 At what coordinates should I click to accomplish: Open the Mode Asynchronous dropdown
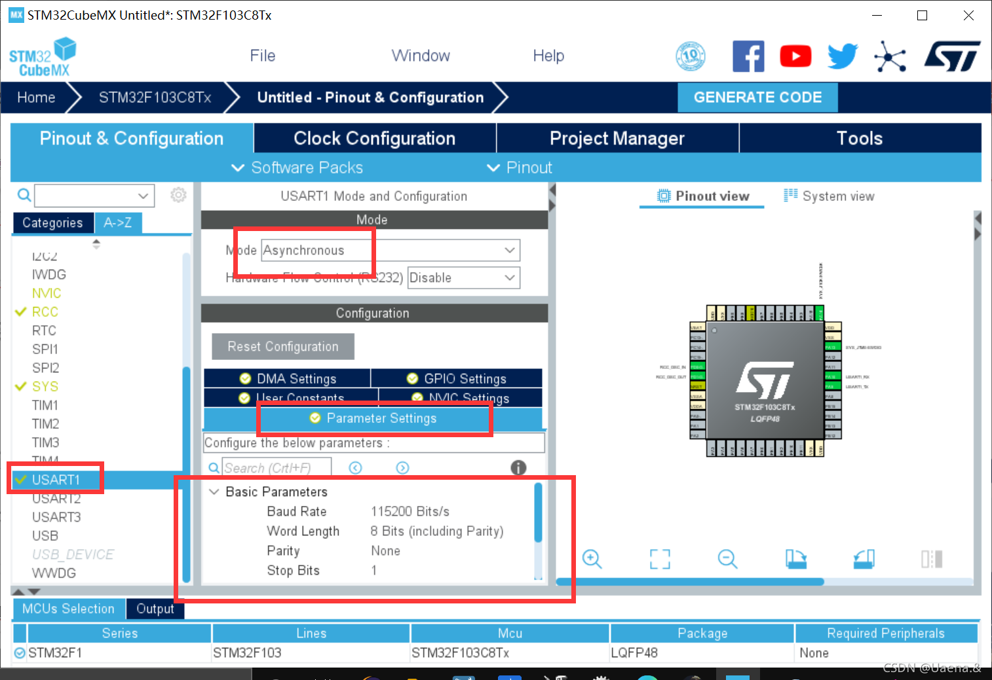[391, 250]
